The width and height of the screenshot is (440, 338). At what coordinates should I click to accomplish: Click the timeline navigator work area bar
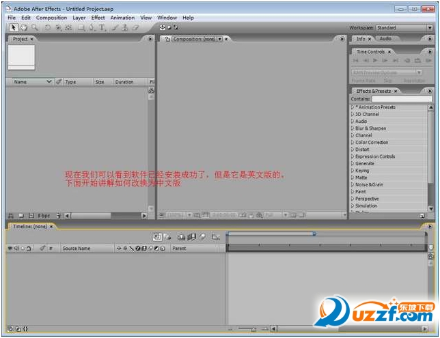point(271,234)
